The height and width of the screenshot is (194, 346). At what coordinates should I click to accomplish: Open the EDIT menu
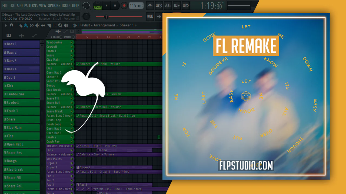coord(12,5)
